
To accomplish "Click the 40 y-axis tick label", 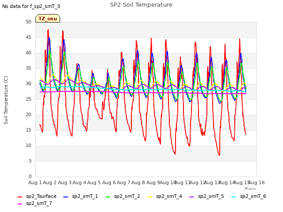I will [x=28, y=53].
